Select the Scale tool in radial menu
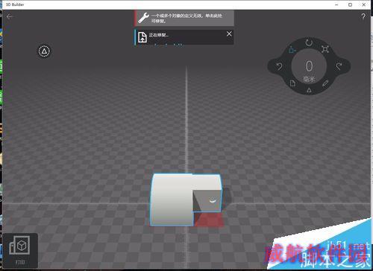This screenshot has height=271, width=373. pos(325,49)
